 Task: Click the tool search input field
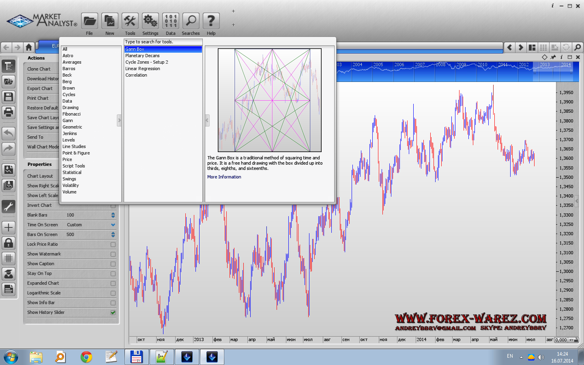(163, 42)
